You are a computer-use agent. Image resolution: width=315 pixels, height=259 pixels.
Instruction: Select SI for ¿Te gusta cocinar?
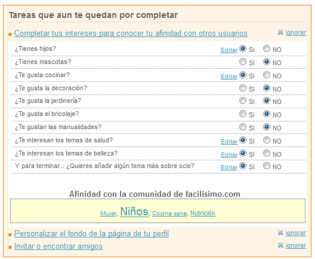pos(243,75)
